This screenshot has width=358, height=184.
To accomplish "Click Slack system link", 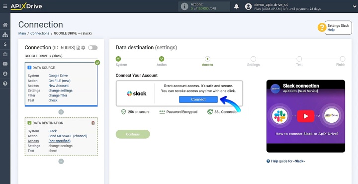I will click(53, 131).
